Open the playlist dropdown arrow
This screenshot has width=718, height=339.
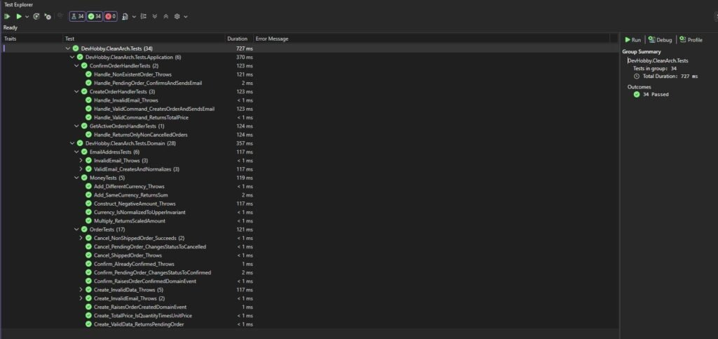coord(134,16)
